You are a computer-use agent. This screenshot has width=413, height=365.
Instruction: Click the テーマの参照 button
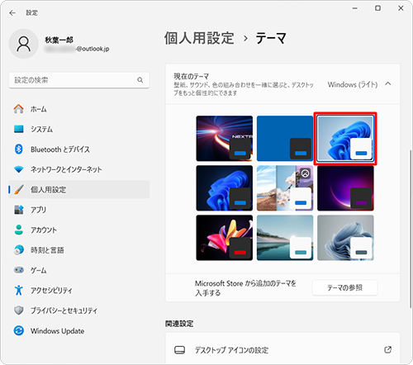[344, 287]
